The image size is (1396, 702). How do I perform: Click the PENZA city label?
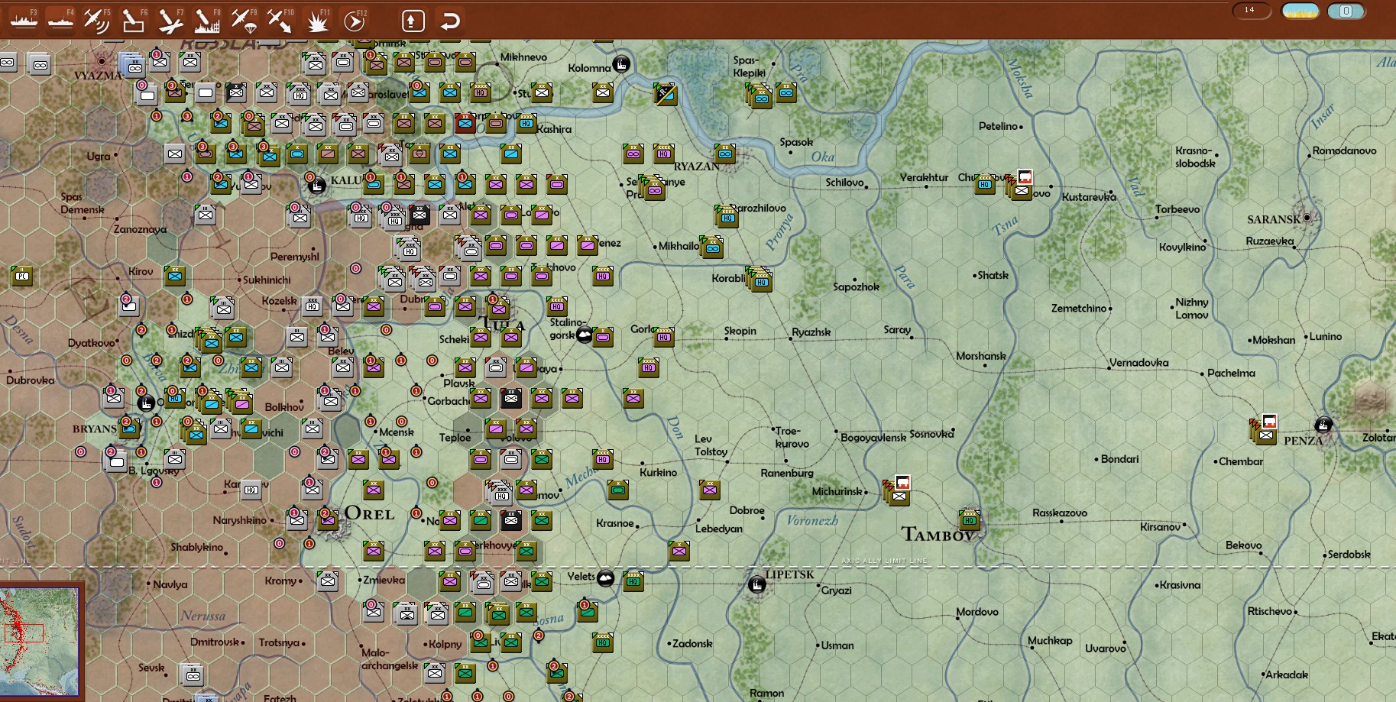(1303, 441)
